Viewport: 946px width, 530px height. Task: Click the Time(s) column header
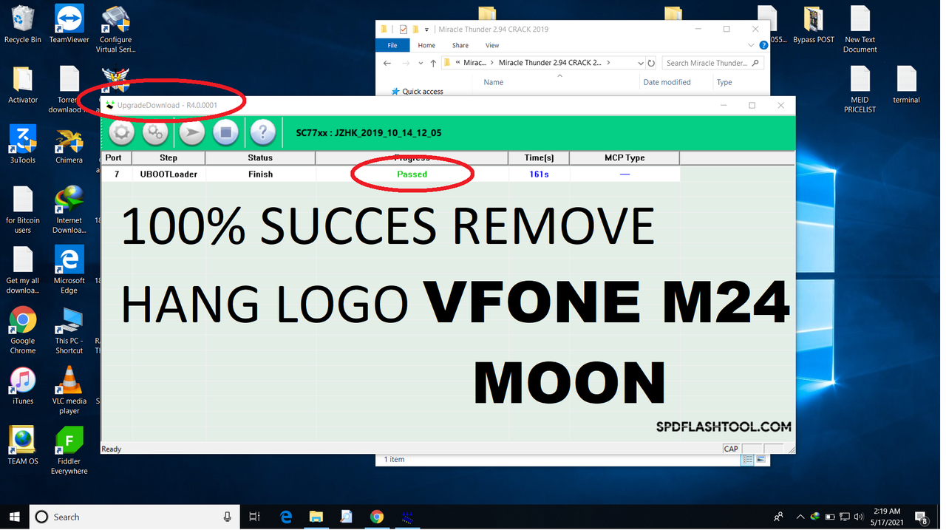[x=539, y=157]
